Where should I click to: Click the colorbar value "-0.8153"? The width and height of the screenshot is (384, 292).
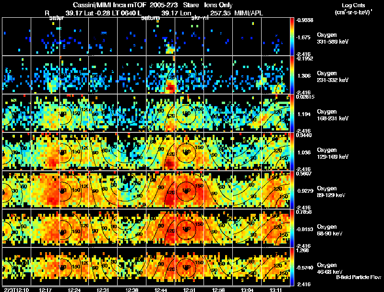click(x=305, y=229)
